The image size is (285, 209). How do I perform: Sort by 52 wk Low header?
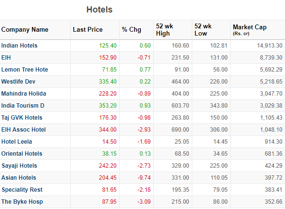click(x=203, y=30)
